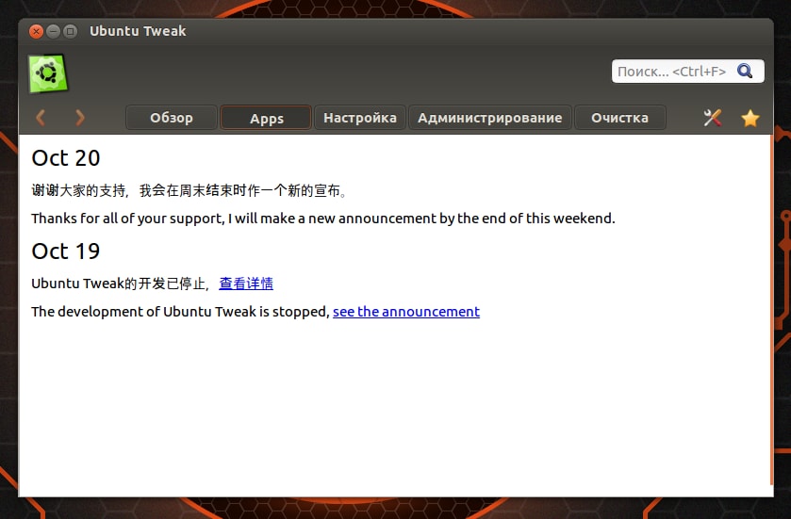The image size is (791, 519).
Task: Open the Настройка tab
Action: tap(360, 118)
